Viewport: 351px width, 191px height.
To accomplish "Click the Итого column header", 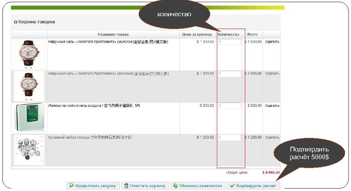I will tap(252, 34).
